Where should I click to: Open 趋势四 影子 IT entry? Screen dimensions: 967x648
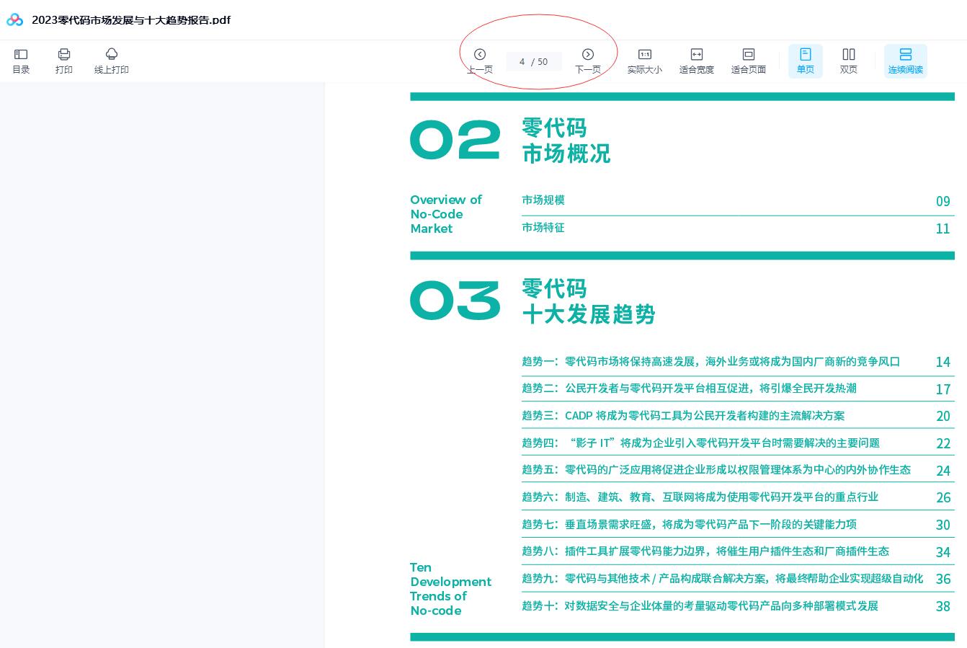click(x=700, y=443)
